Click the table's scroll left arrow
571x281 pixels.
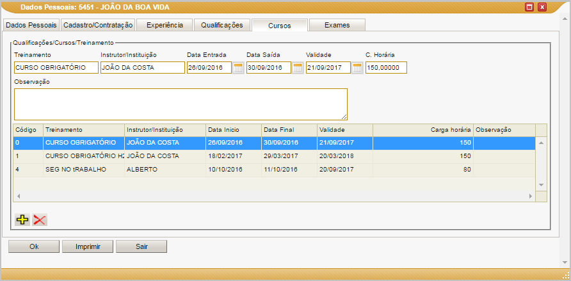click(x=18, y=197)
